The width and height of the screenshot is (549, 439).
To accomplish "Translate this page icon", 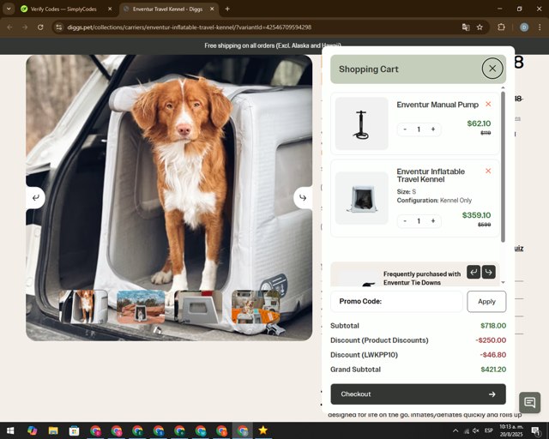I will [x=466, y=27].
